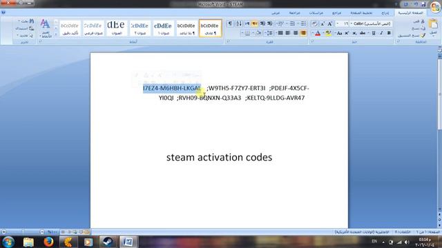The image size is (442, 248).
Task: Select the Heading 1 style
Action: (163, 28)
